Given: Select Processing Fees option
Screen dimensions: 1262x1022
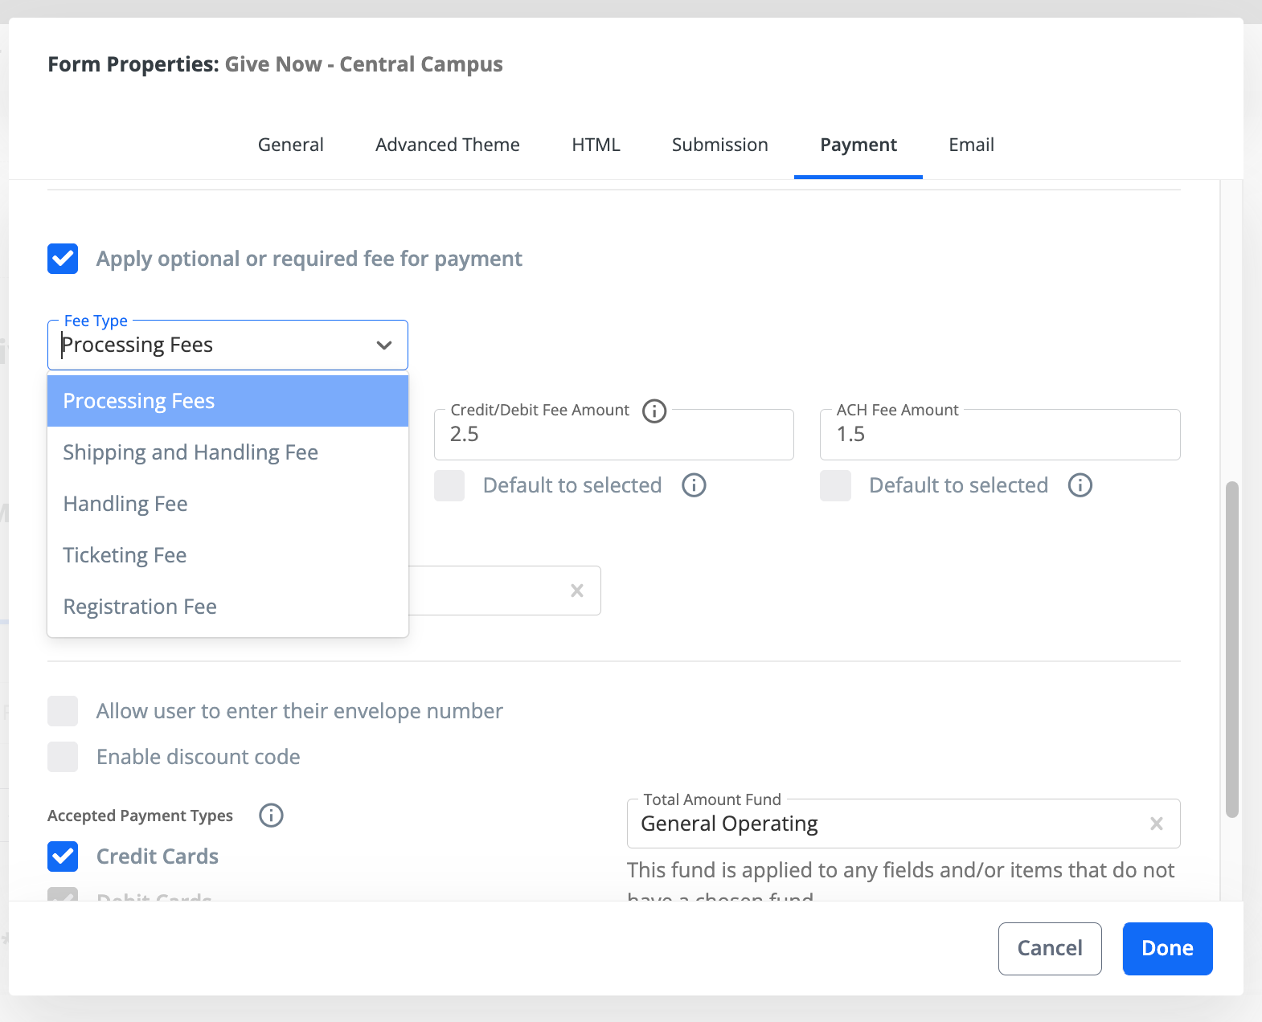Looking at the screenshot, I should (227, 401).
